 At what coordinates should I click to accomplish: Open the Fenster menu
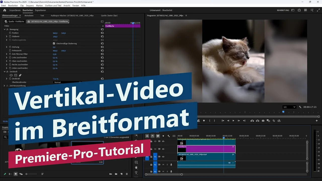click(x=76, y=5)
